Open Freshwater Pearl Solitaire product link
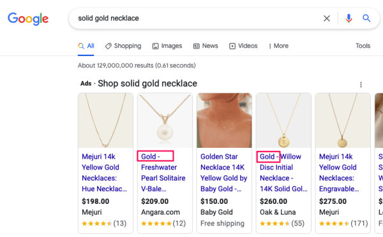 tap(163, 173)
